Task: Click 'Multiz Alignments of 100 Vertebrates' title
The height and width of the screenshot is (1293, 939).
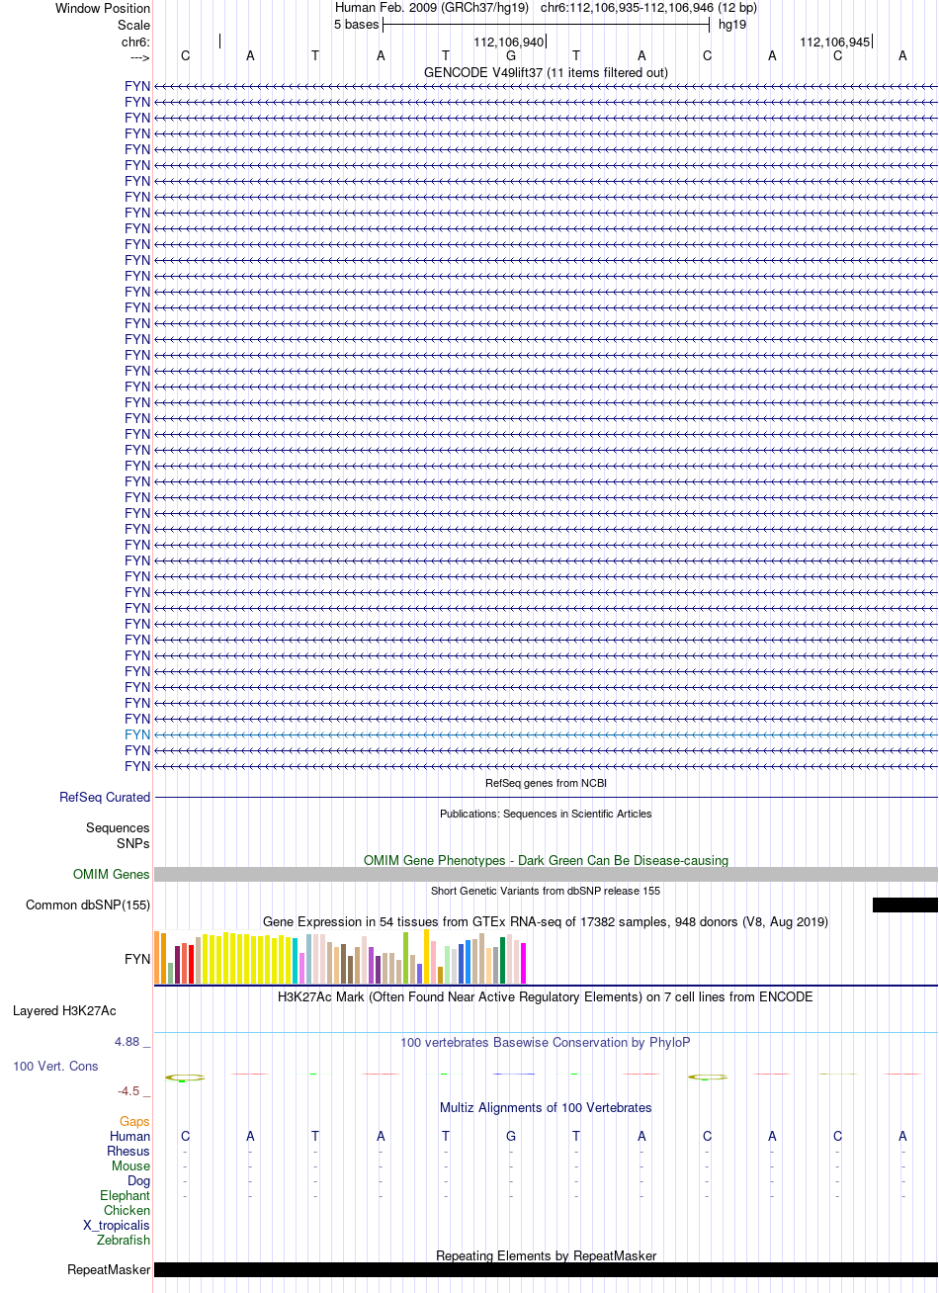Action: pos(546,1107)
